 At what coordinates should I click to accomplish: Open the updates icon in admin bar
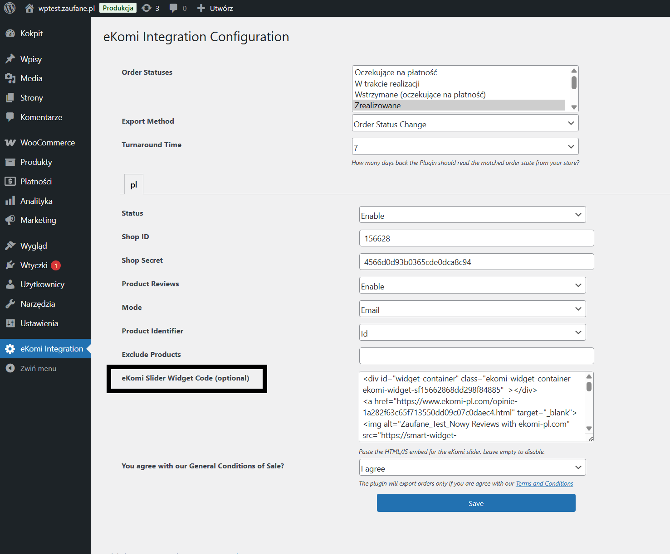(147, 8)
